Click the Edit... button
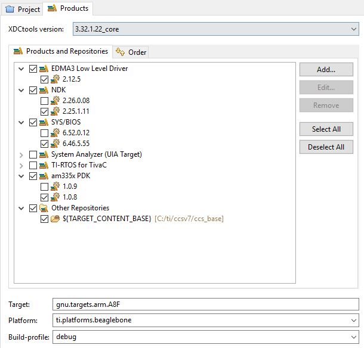This screenshot has width=364, height=348. tap(326, 88)
